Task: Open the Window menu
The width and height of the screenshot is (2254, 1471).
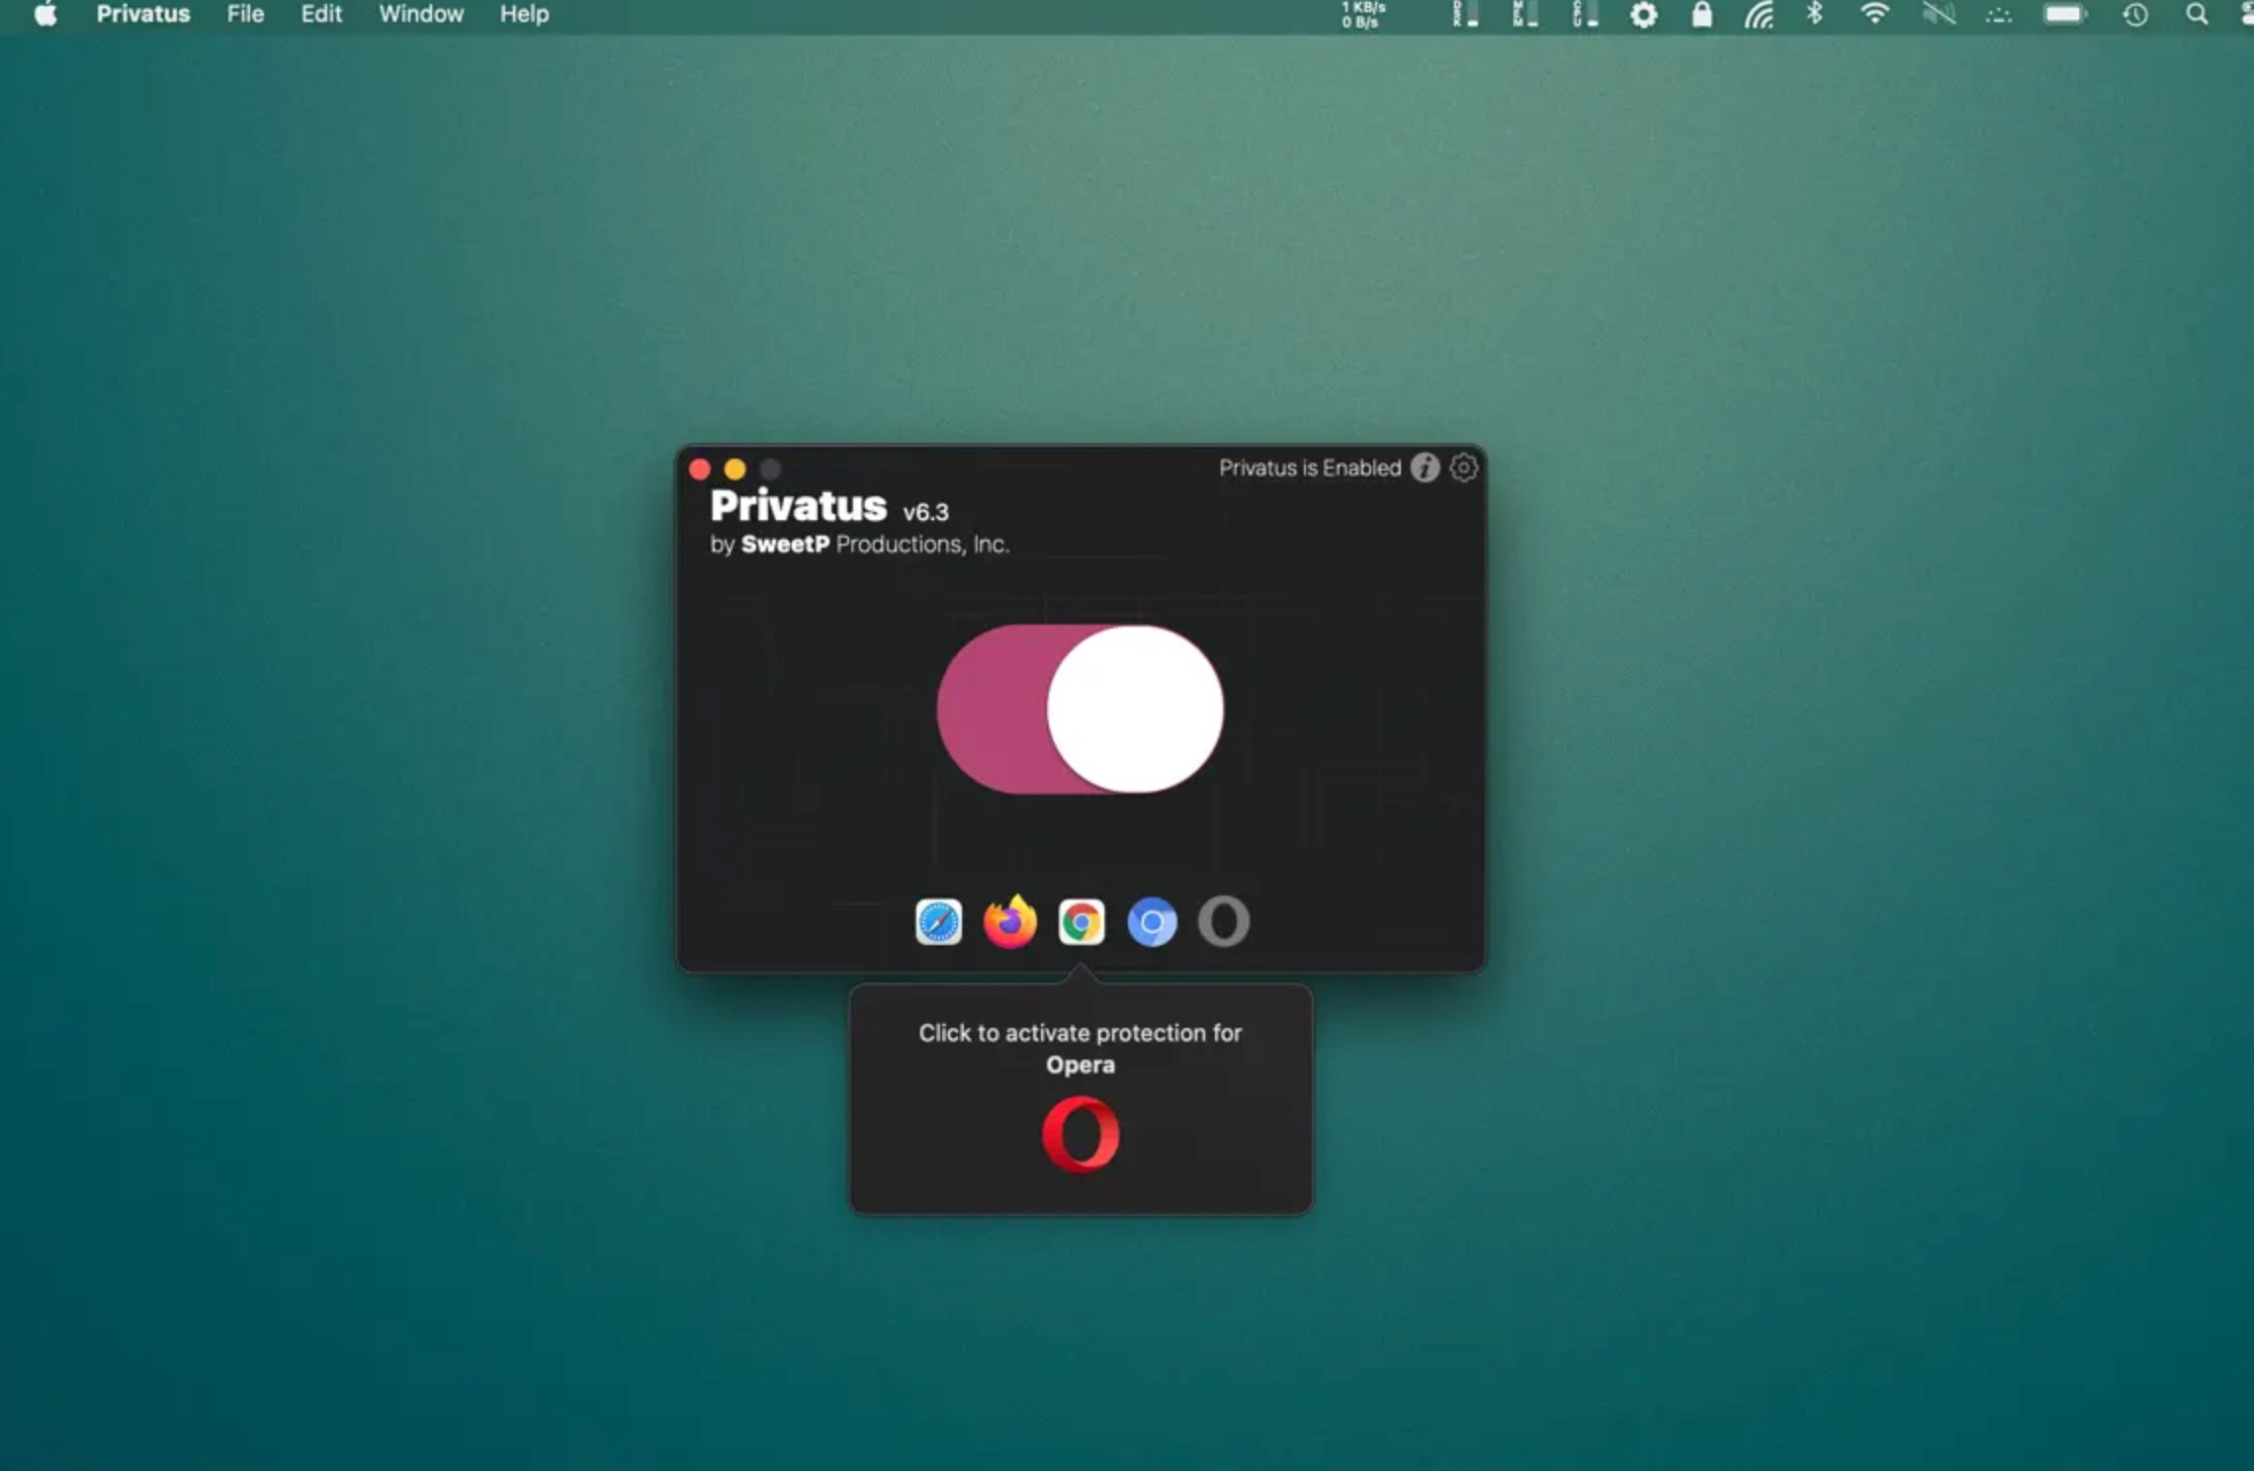Action: coord(421,14)
